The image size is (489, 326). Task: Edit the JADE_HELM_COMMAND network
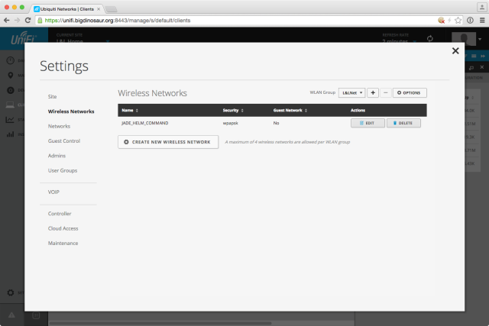[x=368, y=123]
